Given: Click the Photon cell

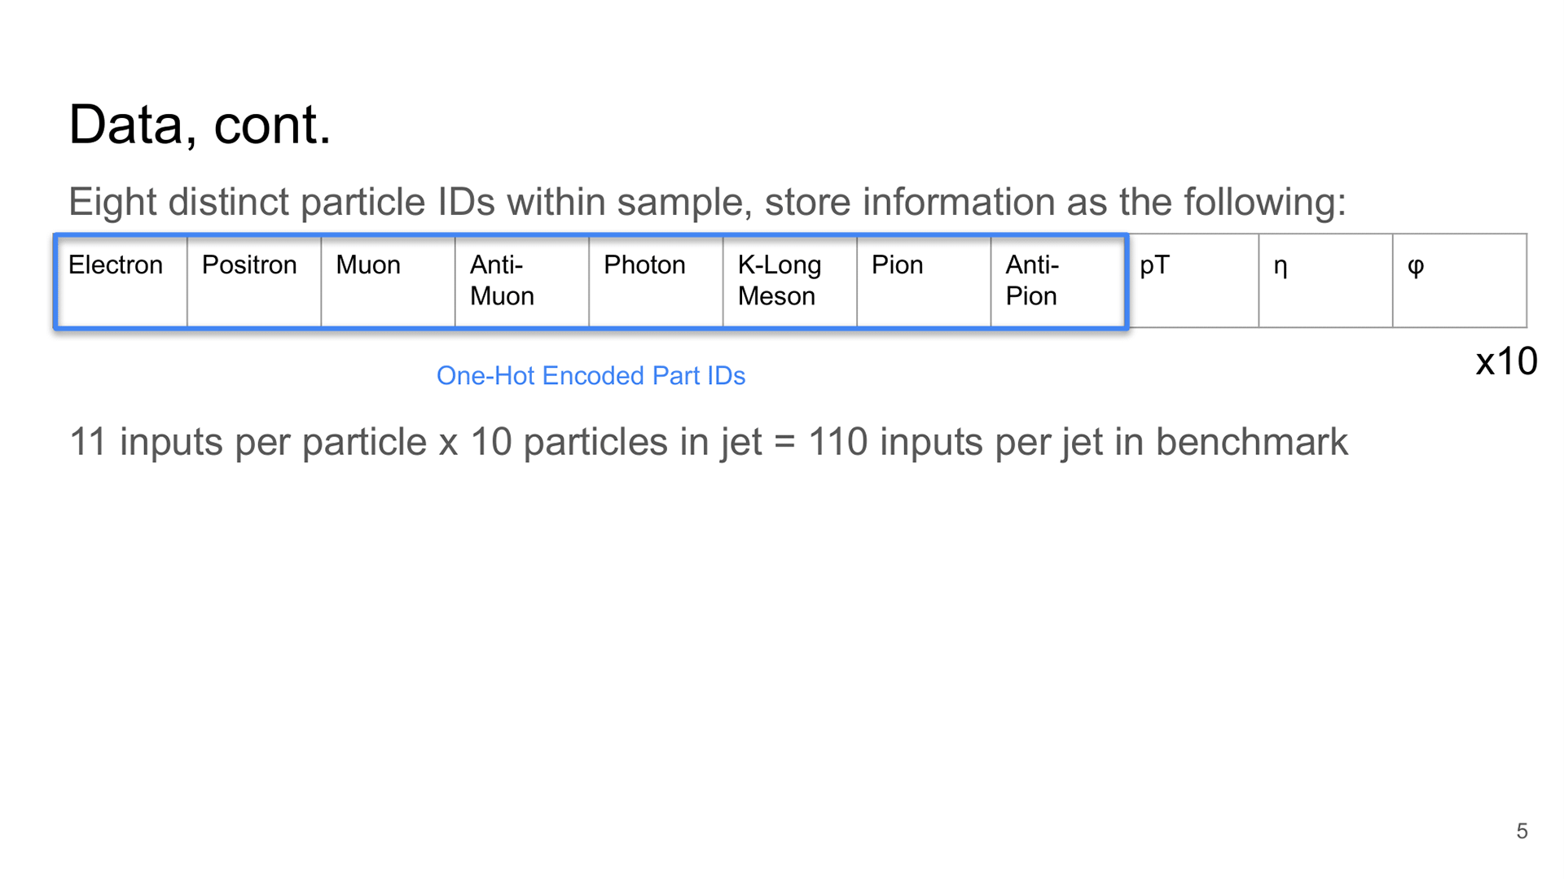Looking at the screenshot, I should tap(656, 281).
